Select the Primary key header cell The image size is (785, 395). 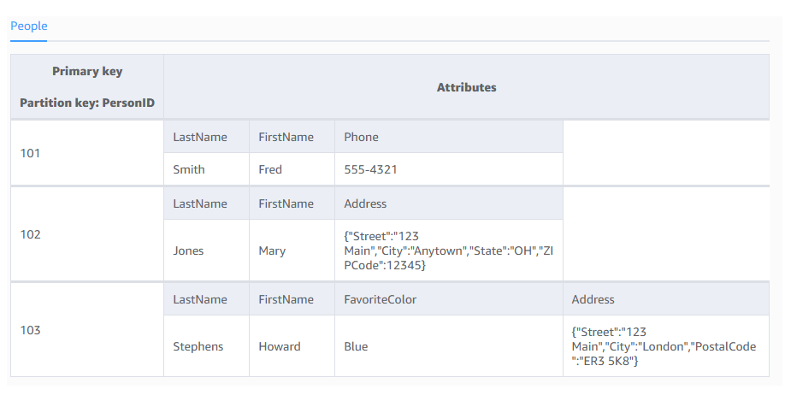(87, 87)
